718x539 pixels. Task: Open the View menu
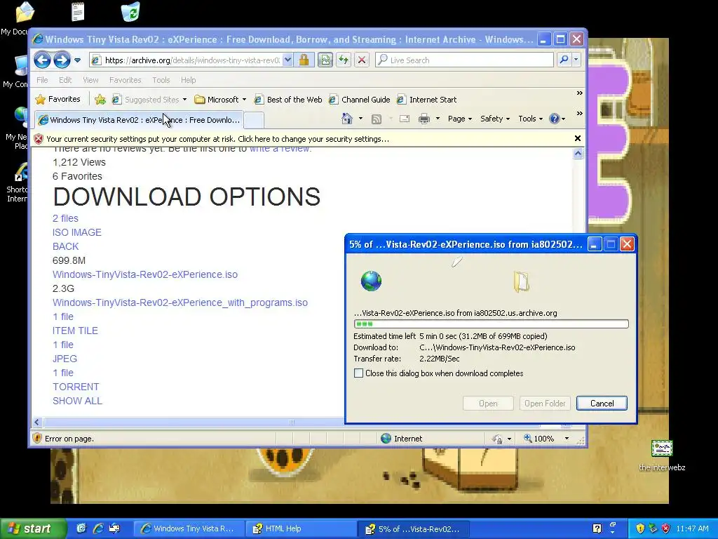coord(90,80)
